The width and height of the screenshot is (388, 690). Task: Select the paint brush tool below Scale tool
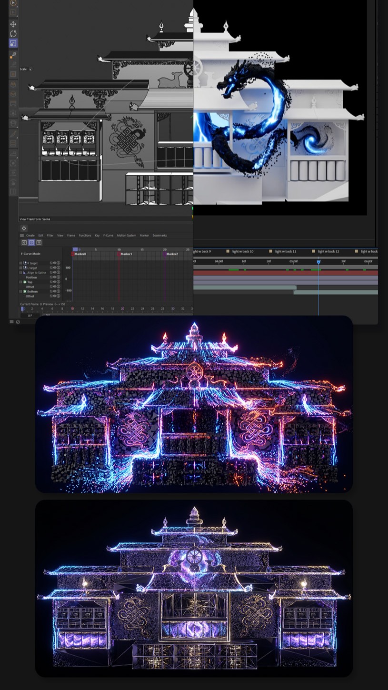coord(13,55)
